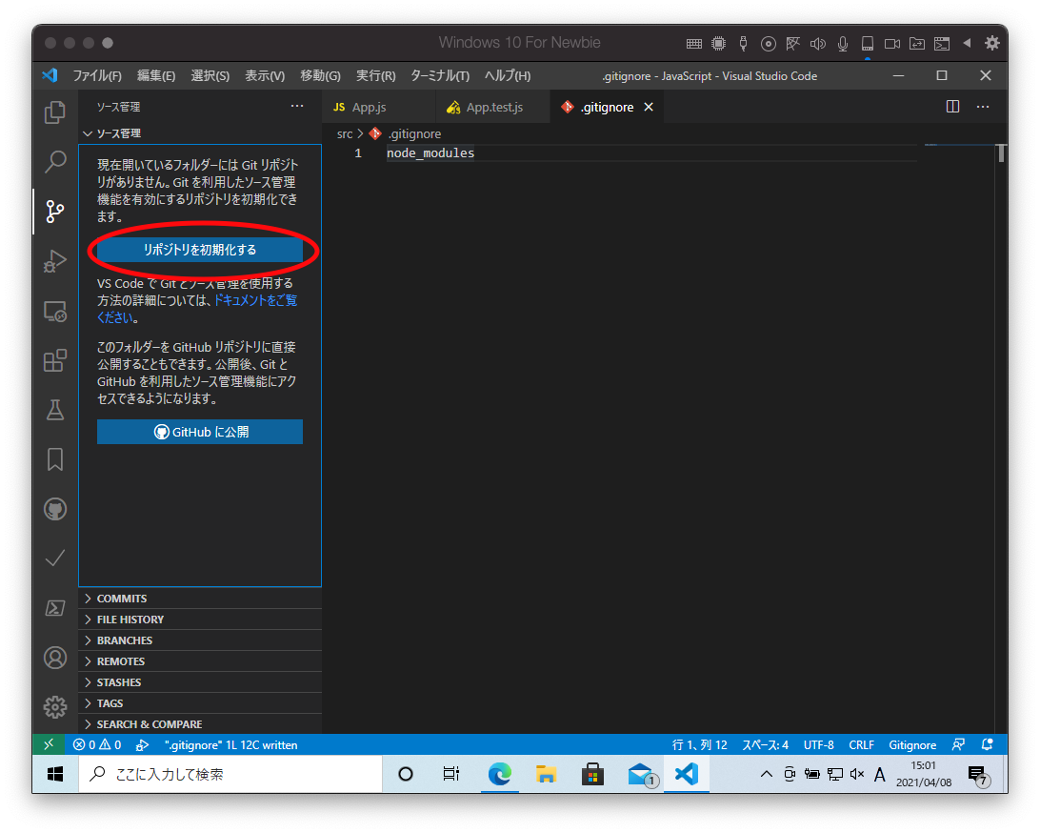The height and width of the screenshot is (833, 1040).
Task: Expand the STASHES section
Action: coord(200,682)
